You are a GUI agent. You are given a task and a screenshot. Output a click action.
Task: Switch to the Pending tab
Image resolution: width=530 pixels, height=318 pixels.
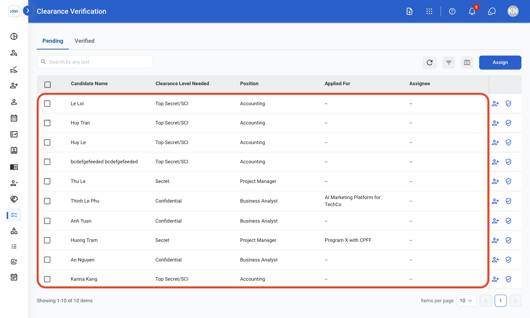click(53, 41)
